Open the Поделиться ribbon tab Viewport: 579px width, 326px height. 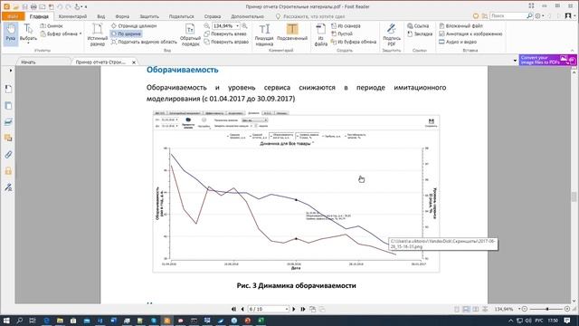coord(181,16)
